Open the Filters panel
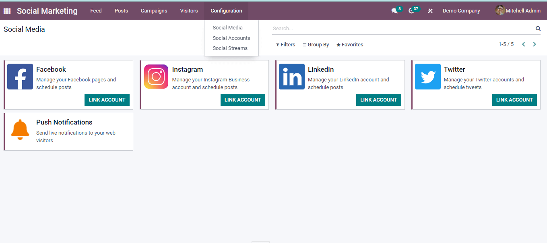 click(285, 44)
